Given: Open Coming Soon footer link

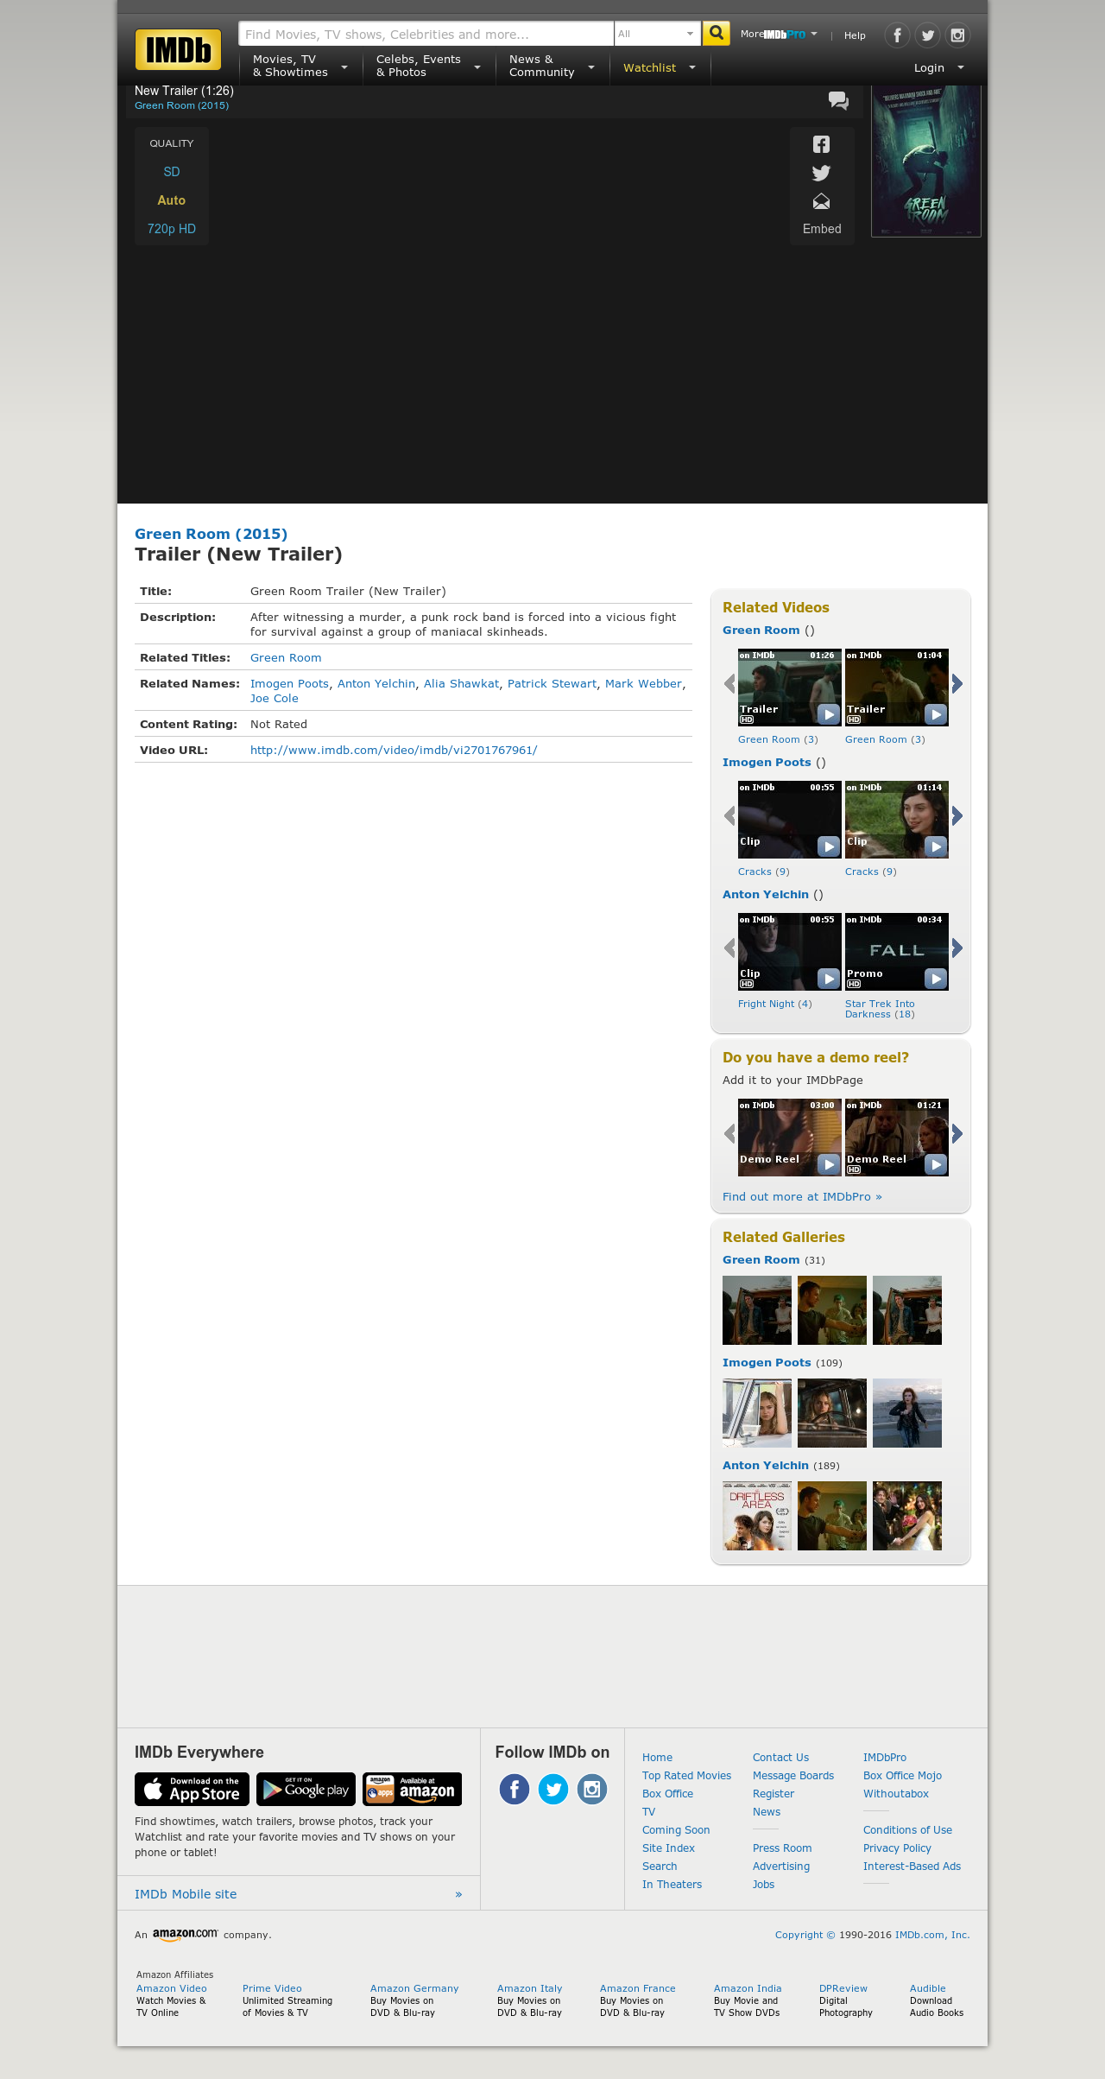Looking at the screenshot, I should (676, 1830).
